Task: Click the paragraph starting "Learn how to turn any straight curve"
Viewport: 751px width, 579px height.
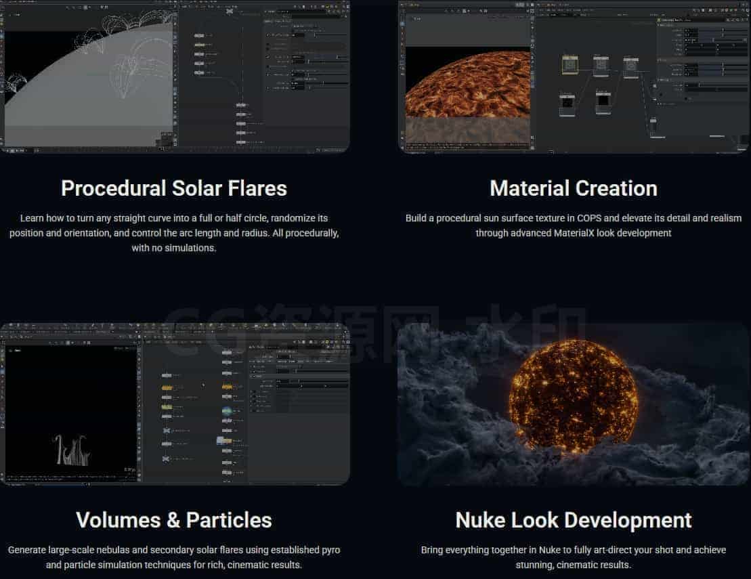Action: [x=174, y=233]
